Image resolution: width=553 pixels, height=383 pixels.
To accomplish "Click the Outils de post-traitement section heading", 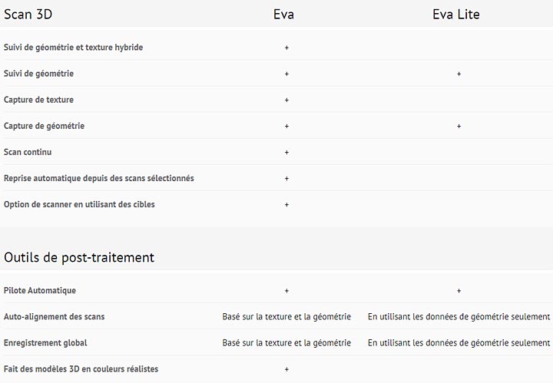I will coord(79,257).
